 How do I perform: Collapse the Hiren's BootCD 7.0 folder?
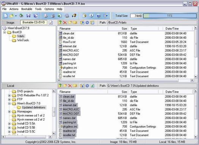point(9,104)
